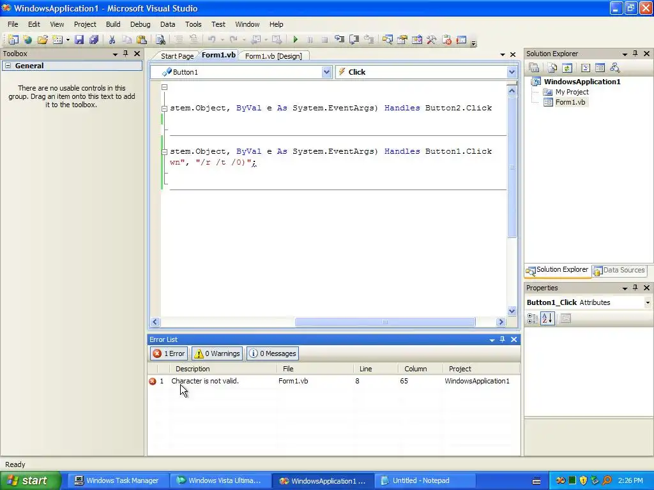
Task: Select Form1.vb in Solution Explorer tree
Action: coord(570,102)
